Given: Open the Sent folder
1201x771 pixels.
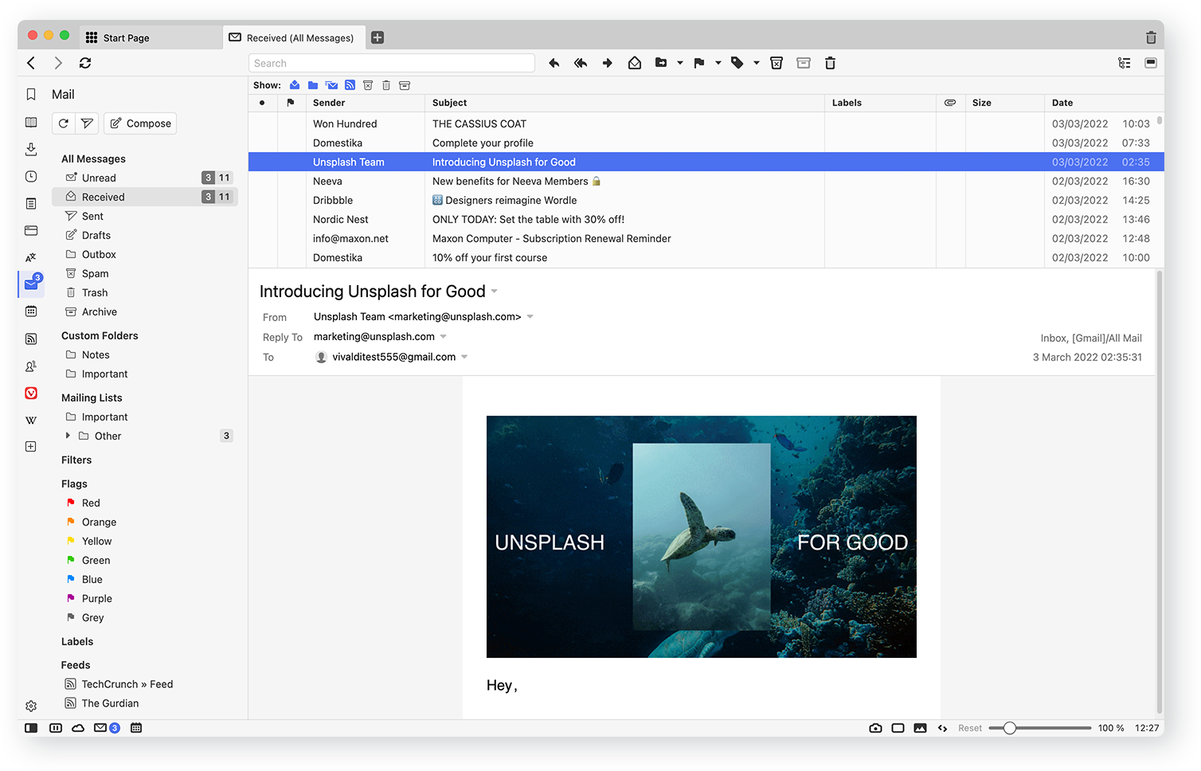Looking at the screenshot, I should (92, 216).
